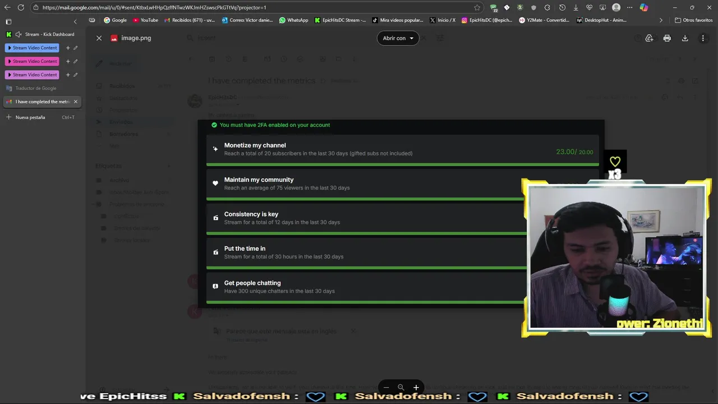The height and width of the screenshot is (404, 718).
Task: Open the Y2Mate favorite
Action: tap(545, 20)
